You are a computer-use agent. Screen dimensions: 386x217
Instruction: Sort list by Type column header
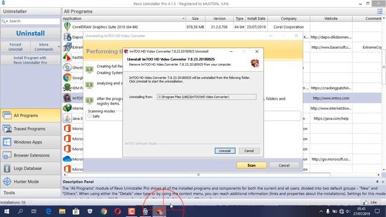(239, 19)
